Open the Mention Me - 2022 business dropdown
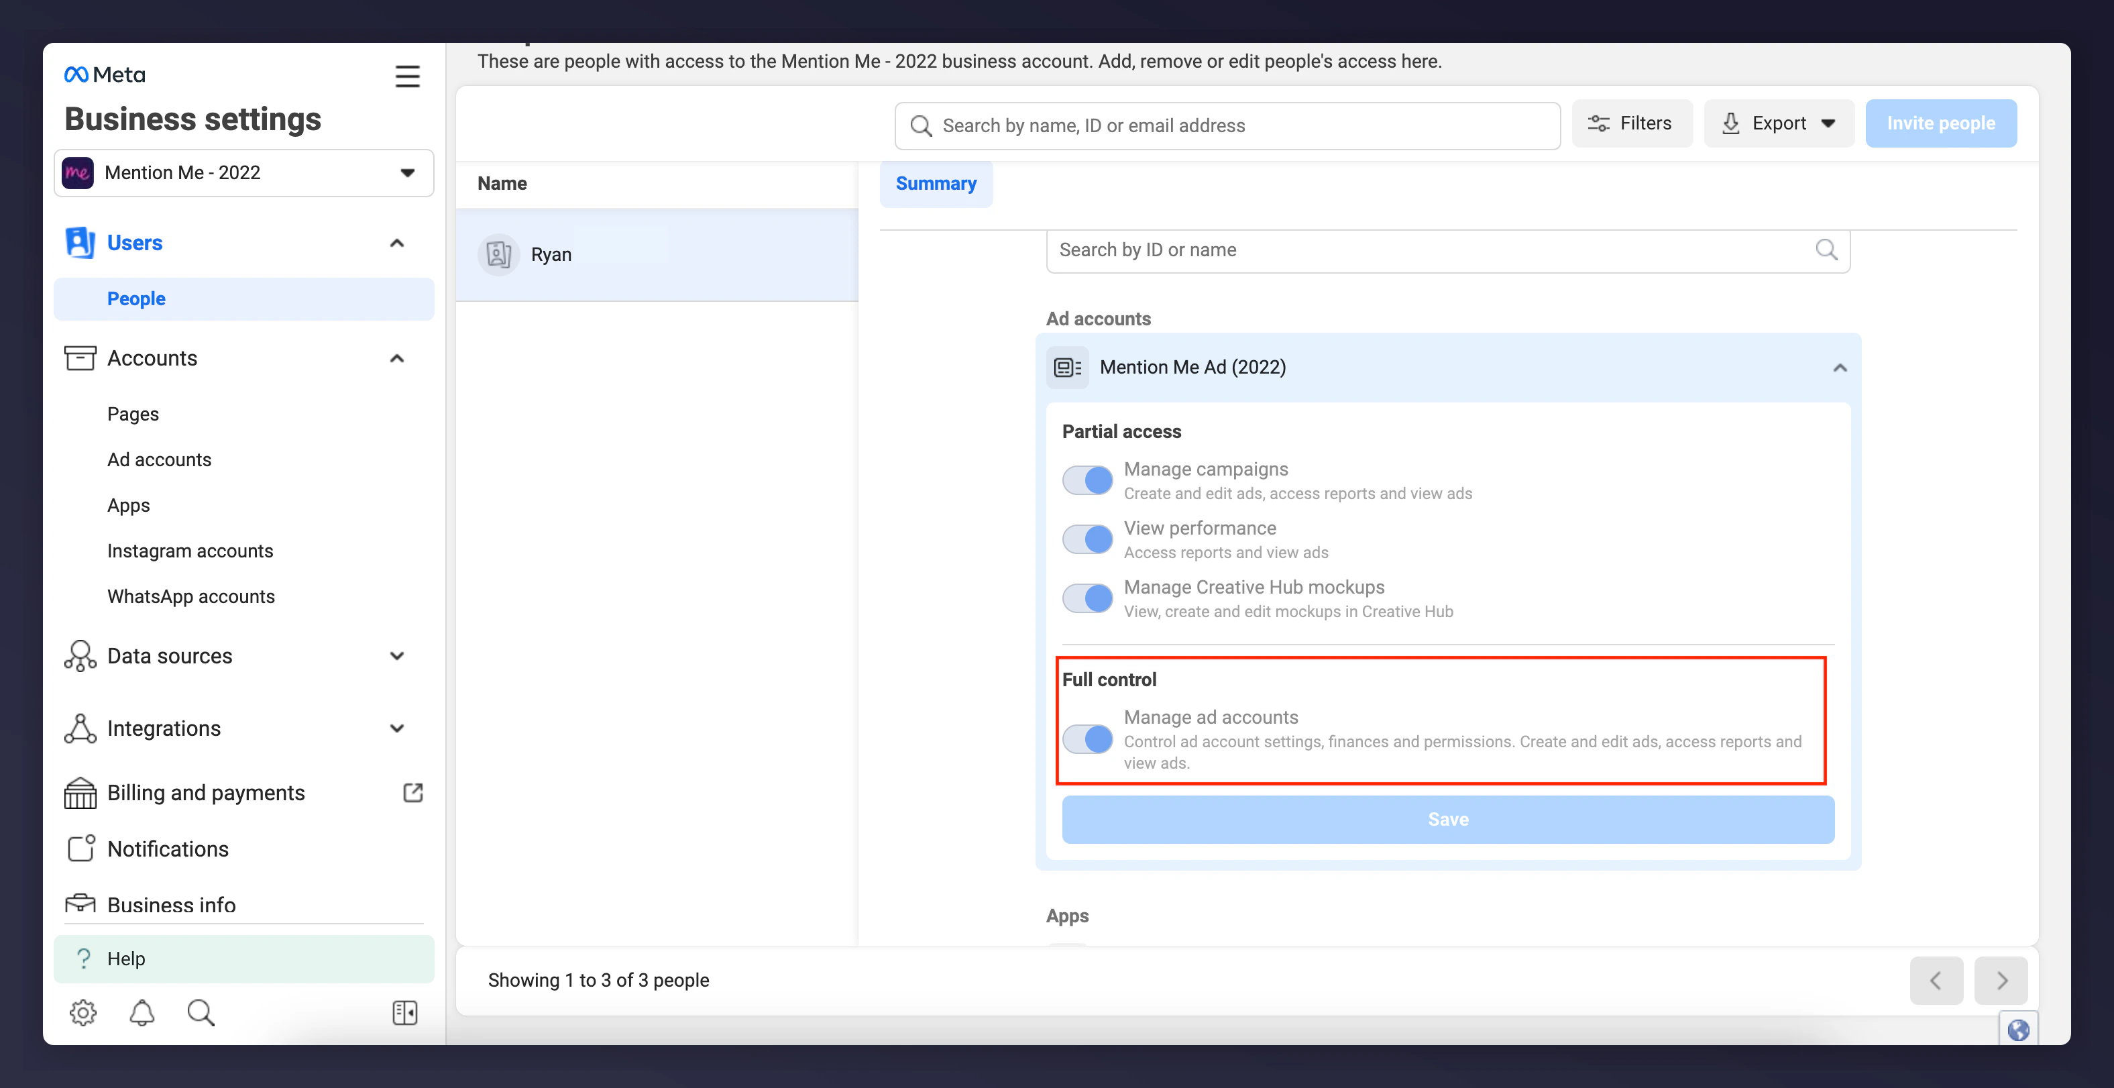Image resolution: width=2114 pixels, height=1088 pixels. coord(243,172)
